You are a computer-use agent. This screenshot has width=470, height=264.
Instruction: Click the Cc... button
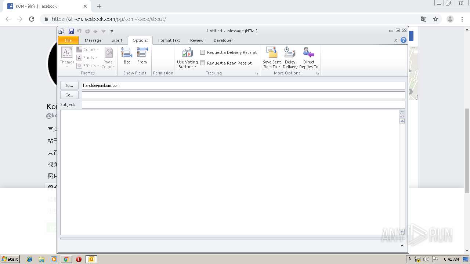pyautogui.click(x=69, y=95)
